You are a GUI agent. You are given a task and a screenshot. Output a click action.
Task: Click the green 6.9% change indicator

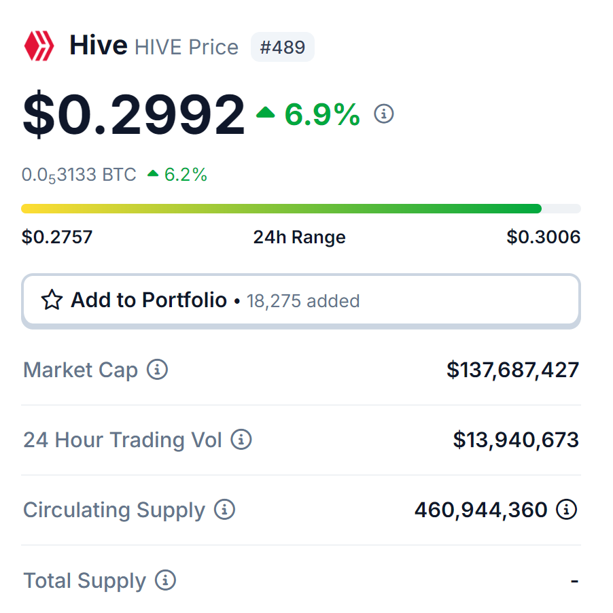pyautogui.click(x=308, y=114)
